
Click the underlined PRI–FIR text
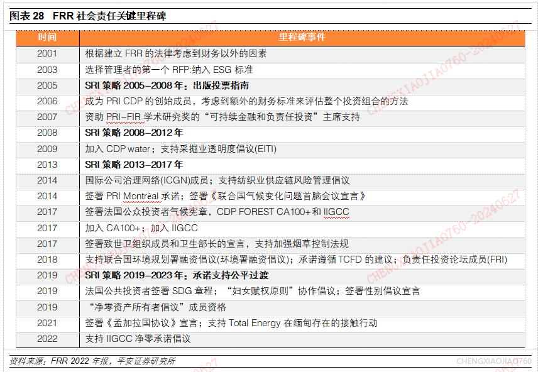click(x=124, y=117)
